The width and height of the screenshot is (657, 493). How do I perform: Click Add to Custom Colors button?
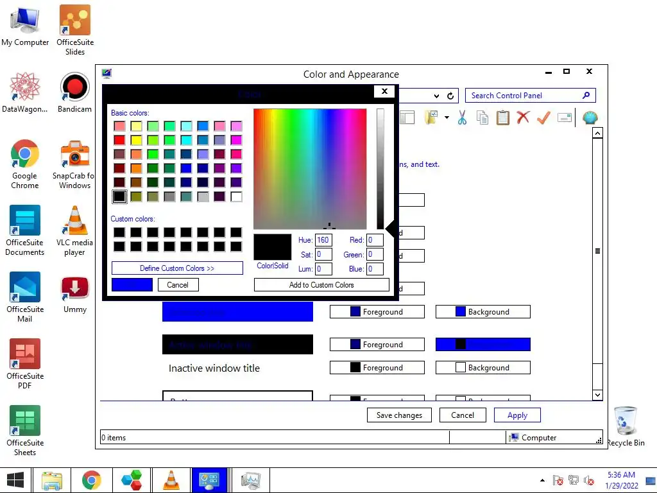click(321, 285)
